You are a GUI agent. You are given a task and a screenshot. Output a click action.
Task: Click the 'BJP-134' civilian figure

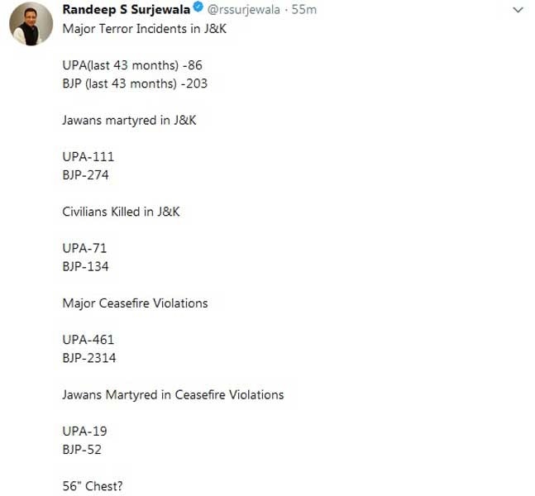pyautogui.click(x=85, y=266)
